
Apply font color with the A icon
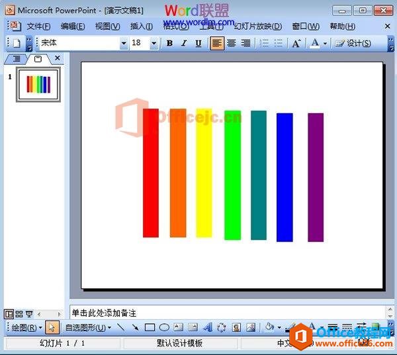click(315, 43)
